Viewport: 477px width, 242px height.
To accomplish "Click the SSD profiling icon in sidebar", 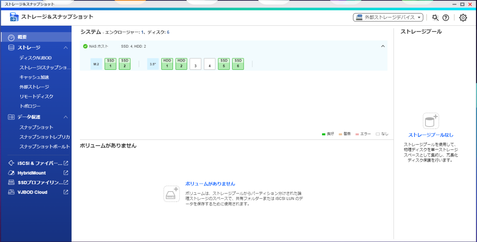I will (11, 182).
